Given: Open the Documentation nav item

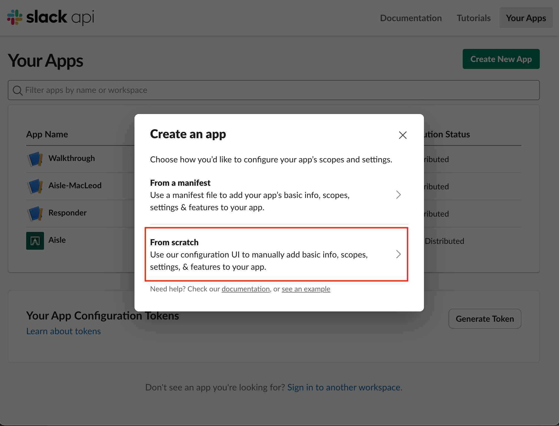Looking at the screenshot, I should click(411, 18).
